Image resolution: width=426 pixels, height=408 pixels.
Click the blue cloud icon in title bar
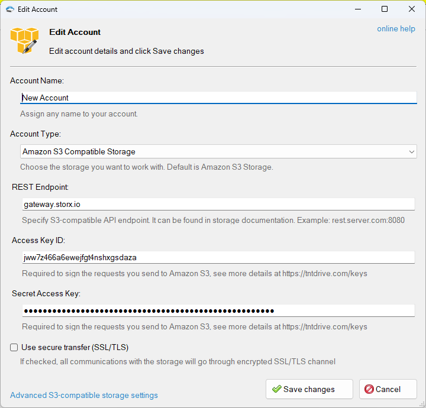point(10,9)
